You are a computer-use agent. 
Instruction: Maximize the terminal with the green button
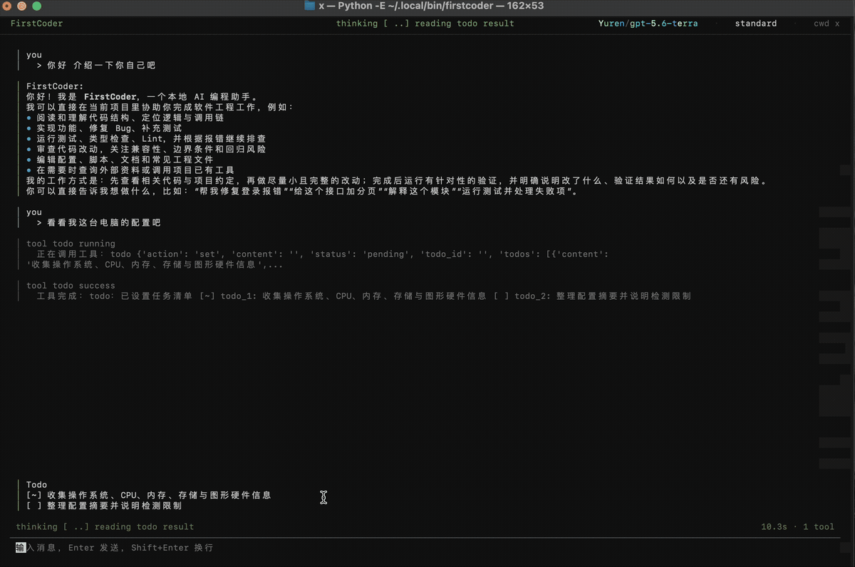tap(36, 6)
